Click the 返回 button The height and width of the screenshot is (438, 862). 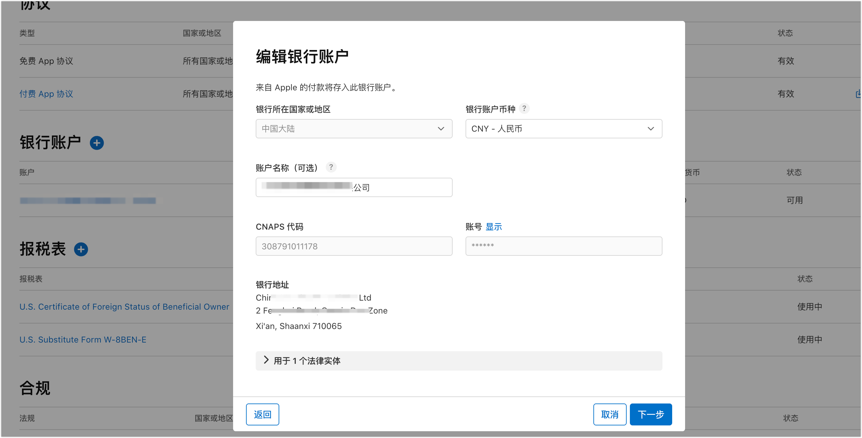pos(262,414)
